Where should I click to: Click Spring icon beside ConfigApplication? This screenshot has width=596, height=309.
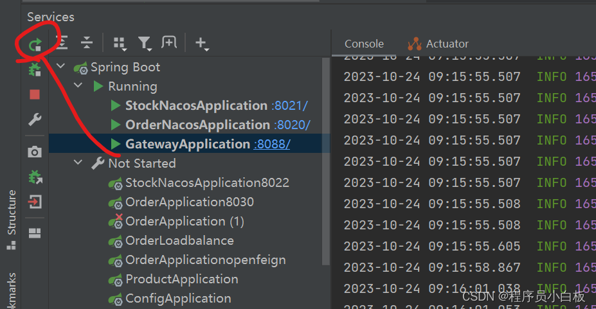pyautogui.click(x=116, y=299)
